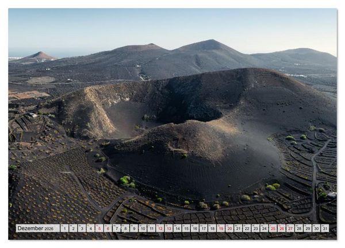Click red day 19
The height and width of the screenshot is (248, 345).
point(221,228)
